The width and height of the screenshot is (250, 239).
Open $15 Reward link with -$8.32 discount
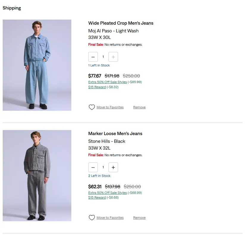pyautogui.click(x=97, y=87)
